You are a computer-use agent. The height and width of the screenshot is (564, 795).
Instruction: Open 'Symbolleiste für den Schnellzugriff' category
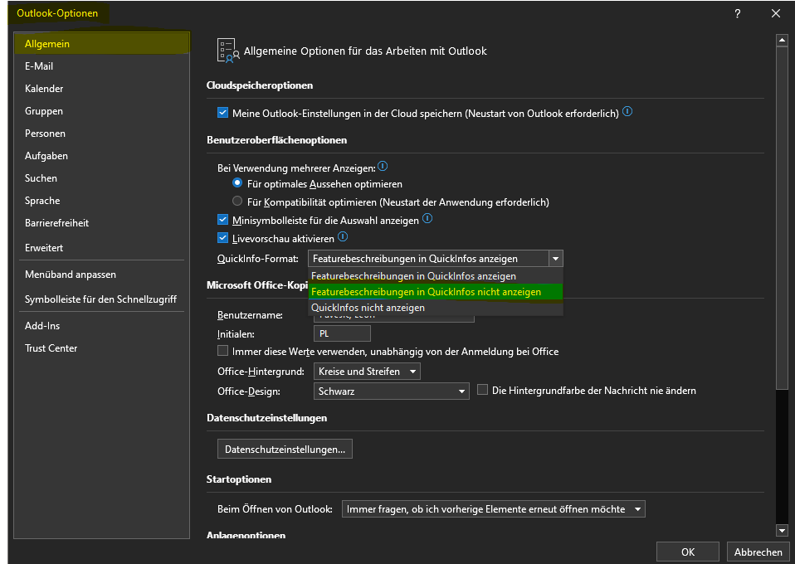click(x=102, y=299)
